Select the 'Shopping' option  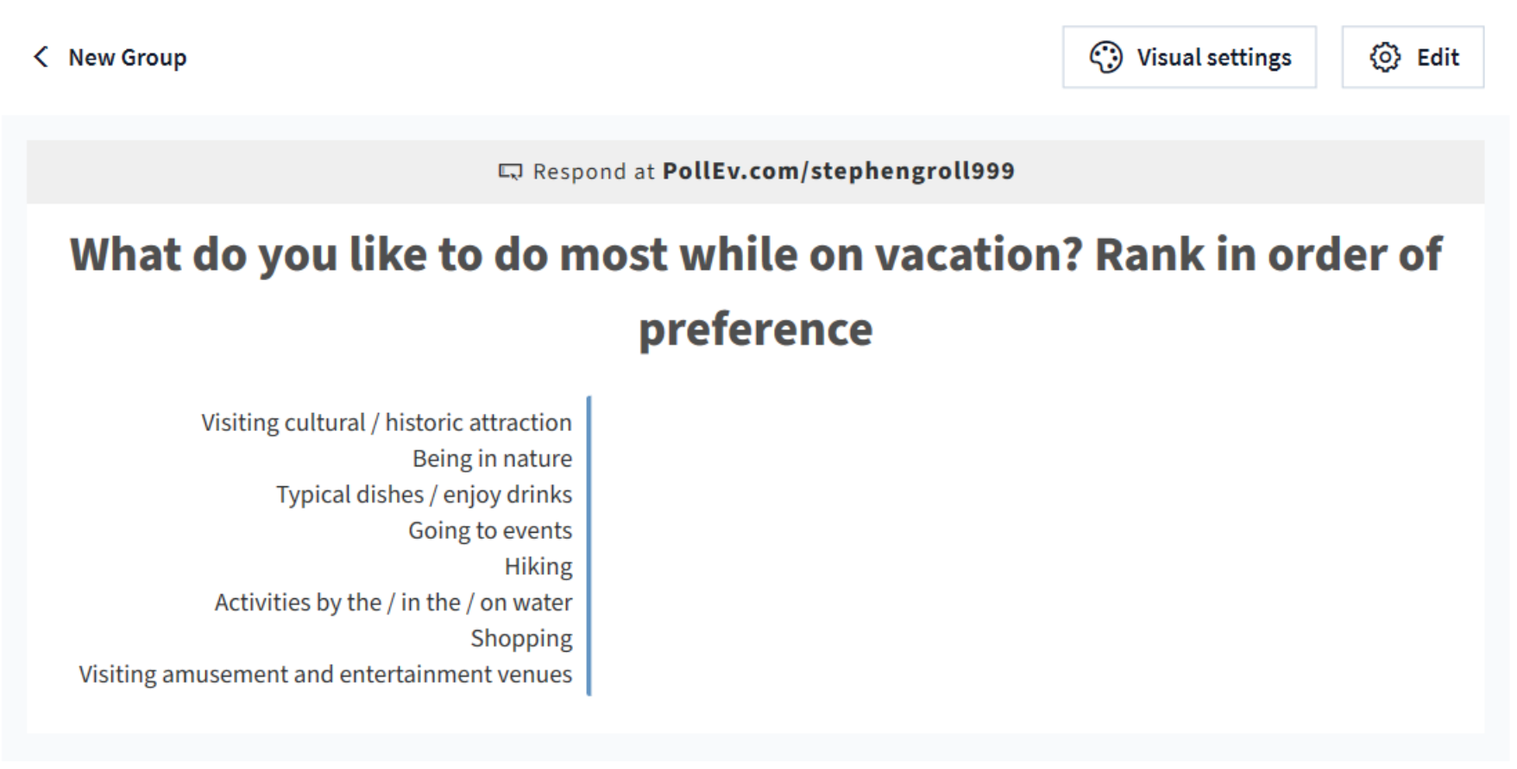(x=521, y=638)
